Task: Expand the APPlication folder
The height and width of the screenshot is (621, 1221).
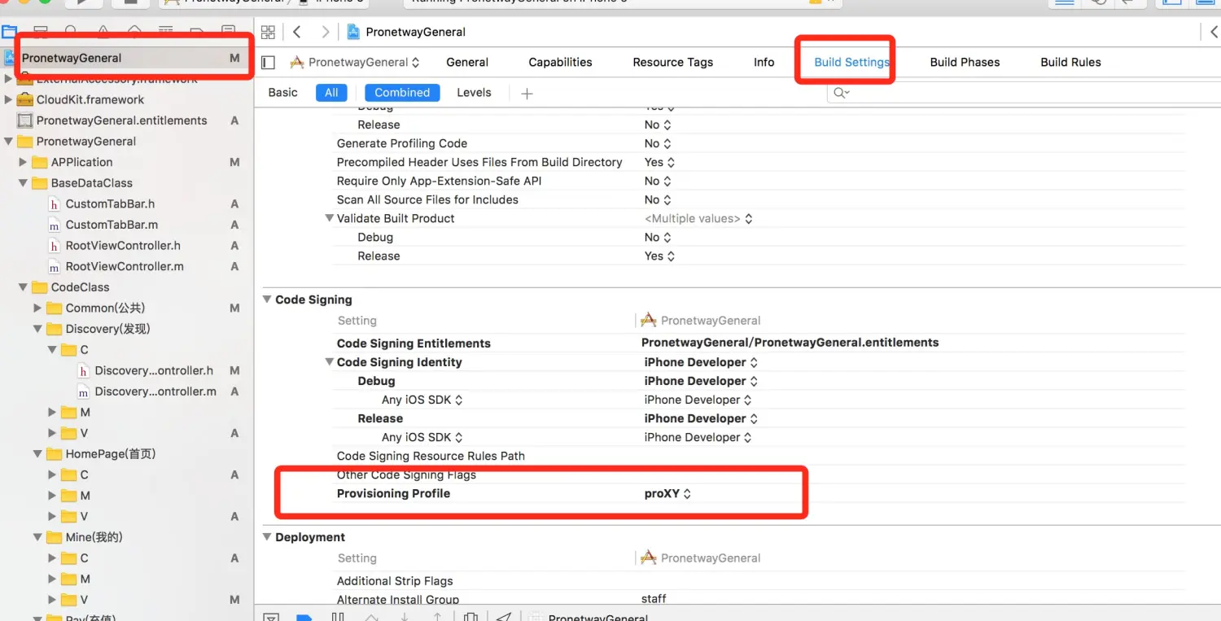Action: coord(23,162)
